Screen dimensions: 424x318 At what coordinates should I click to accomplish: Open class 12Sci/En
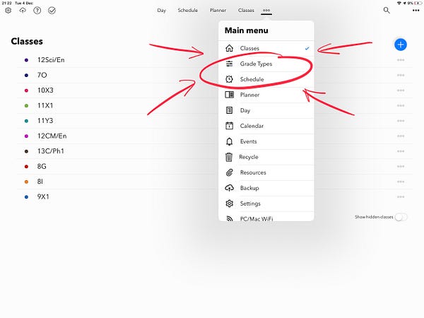pyautogui.click(x=51, y=60)
